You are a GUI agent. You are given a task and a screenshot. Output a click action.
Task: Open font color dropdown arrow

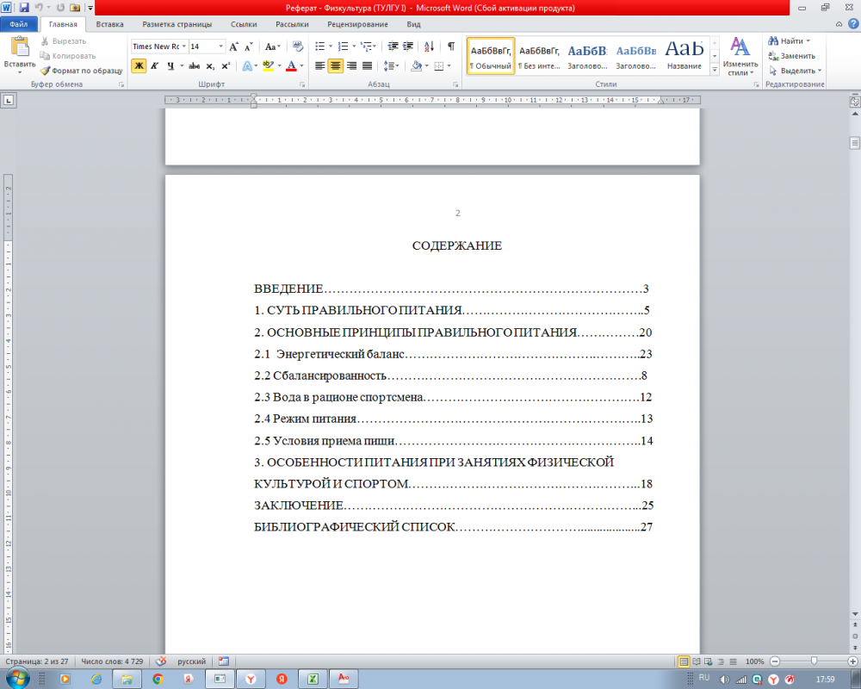[x=301, y=66]
